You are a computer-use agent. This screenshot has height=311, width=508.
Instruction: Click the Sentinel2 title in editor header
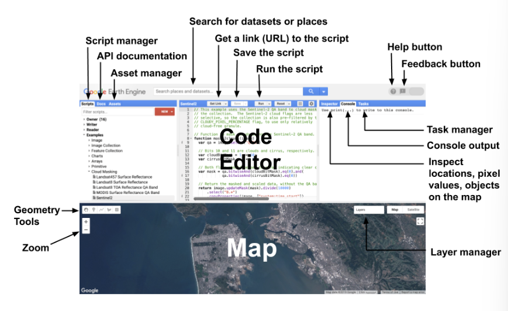189,104
